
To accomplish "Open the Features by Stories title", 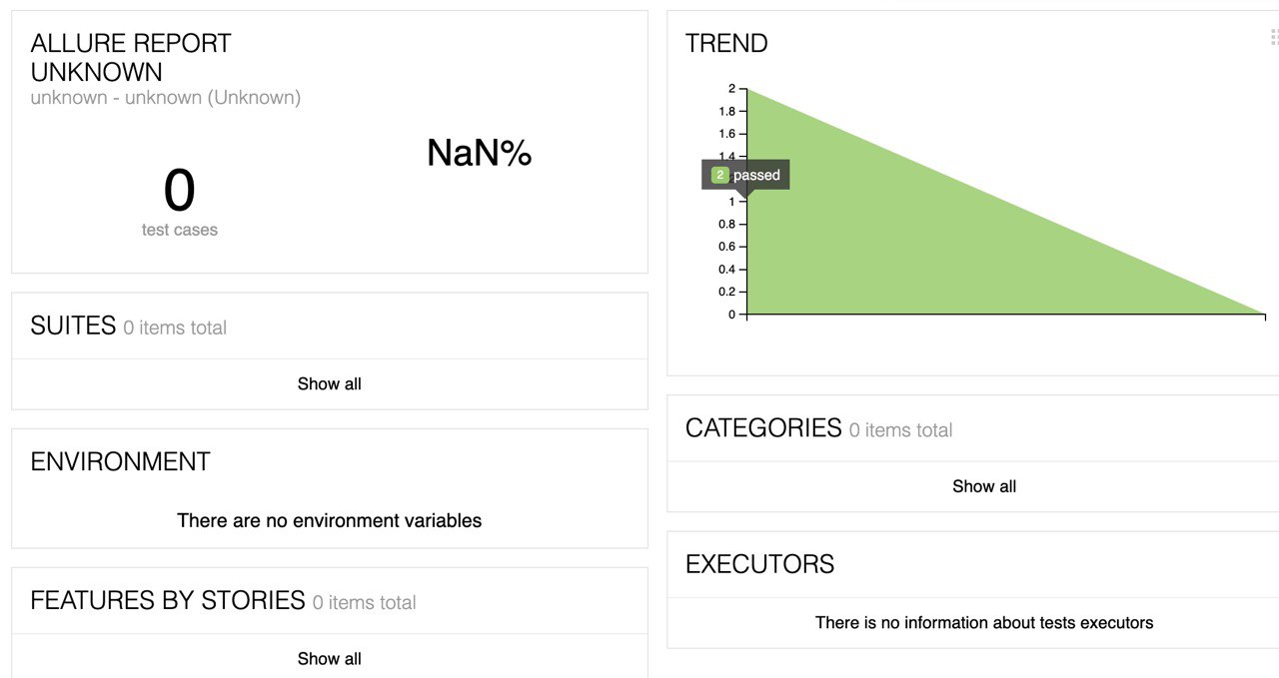I will (x=167, y=600).
